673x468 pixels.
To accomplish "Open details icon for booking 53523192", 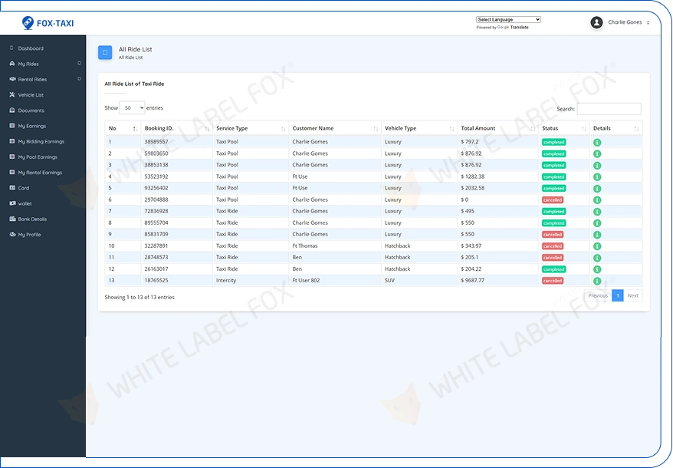I will (x=597, y=177).
